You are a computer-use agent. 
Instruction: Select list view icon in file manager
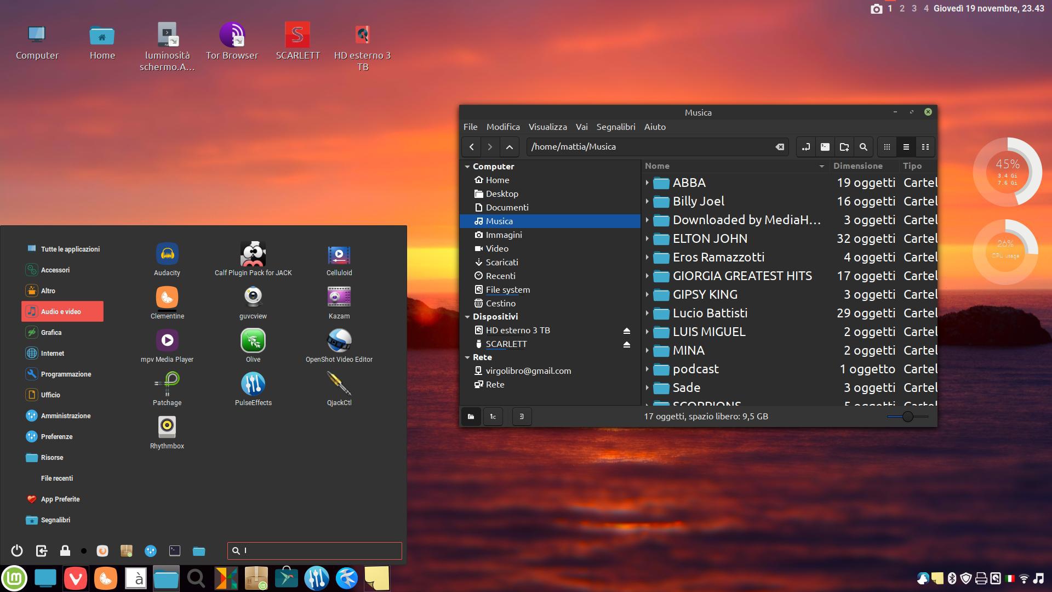pos(905,146)
